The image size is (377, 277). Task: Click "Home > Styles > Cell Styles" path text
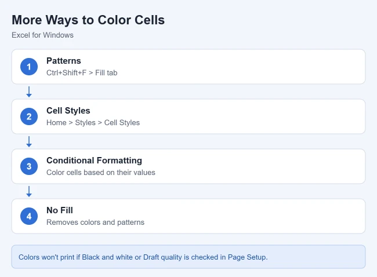[93, 122]
